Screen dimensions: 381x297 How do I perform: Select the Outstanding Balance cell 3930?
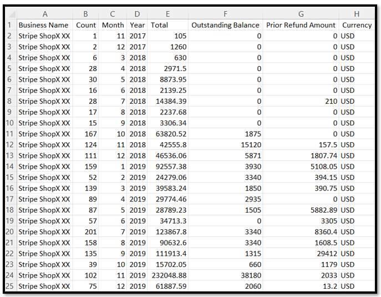tap(225, 167)
